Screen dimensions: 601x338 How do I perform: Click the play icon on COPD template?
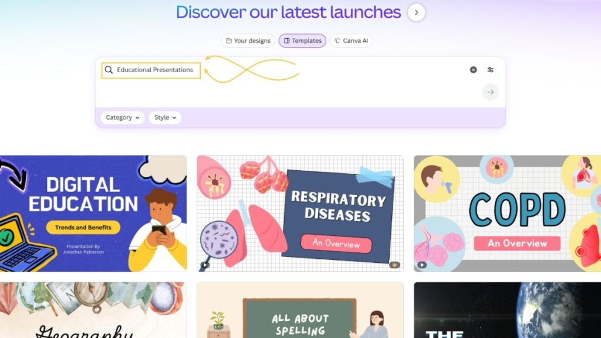421,265
